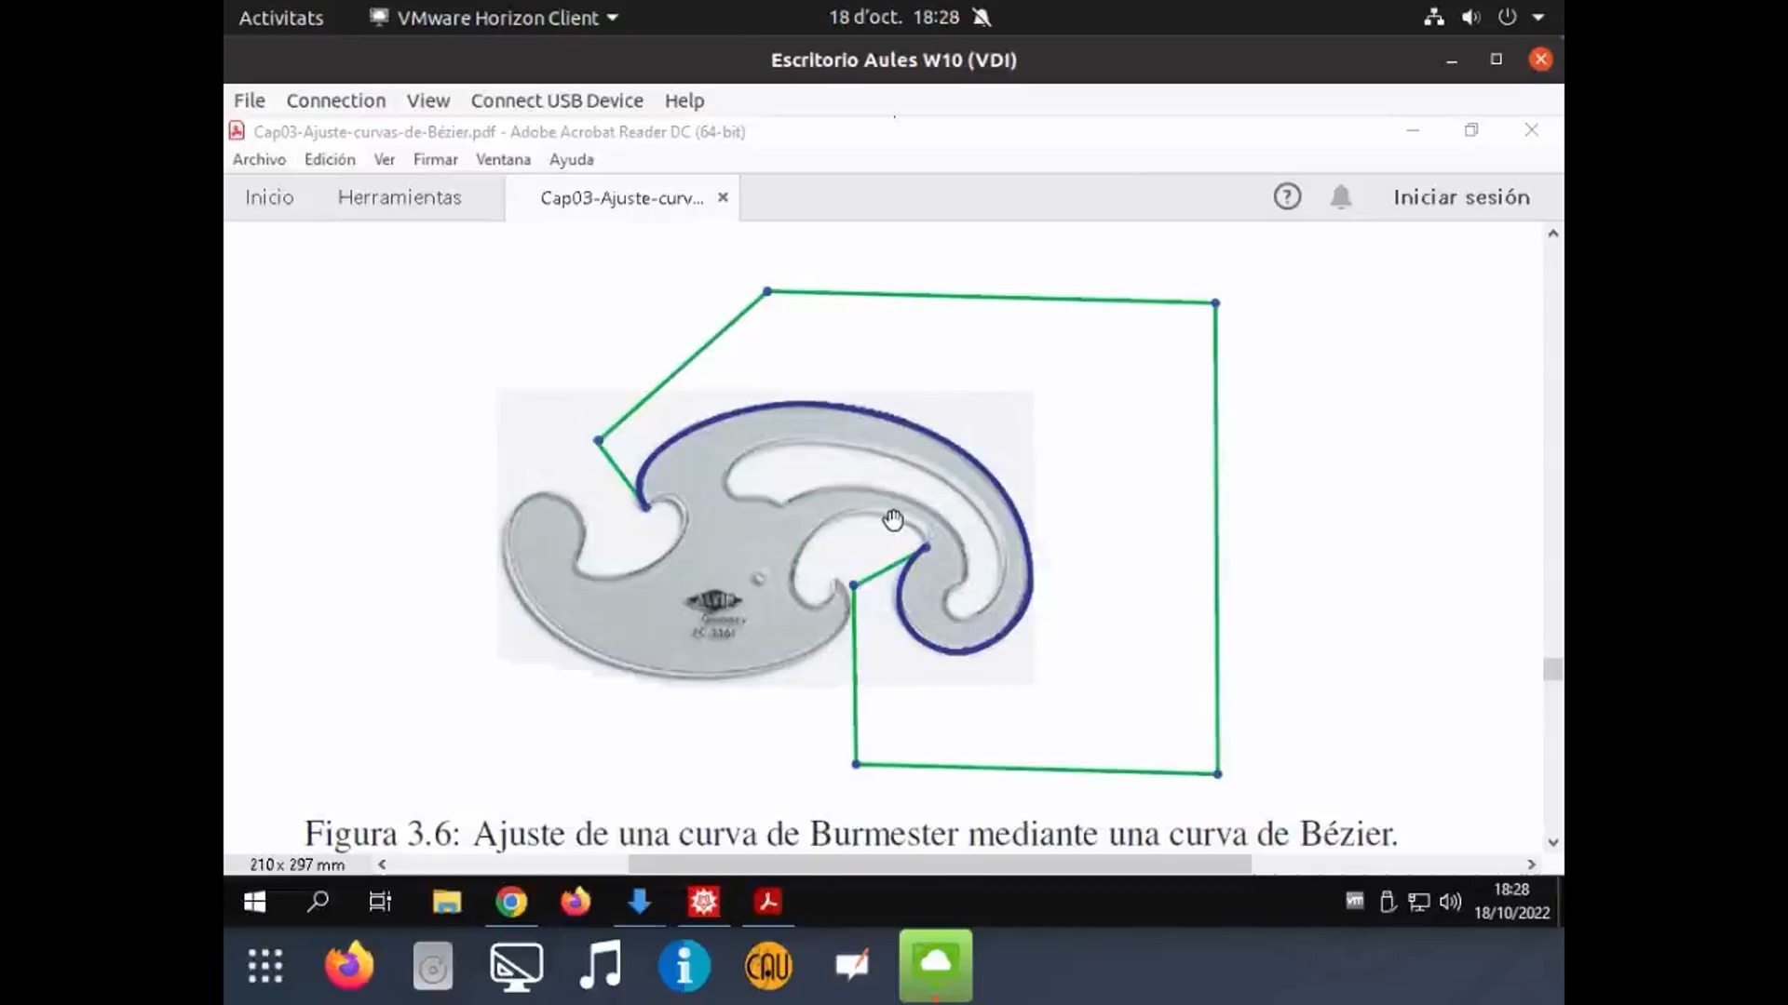Click the Print/Download icon in taskbar
This screenshot has height=1005, width=1788.
640,902
